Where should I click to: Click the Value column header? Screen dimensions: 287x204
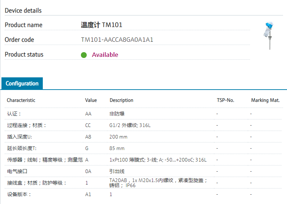pos(91,100)
